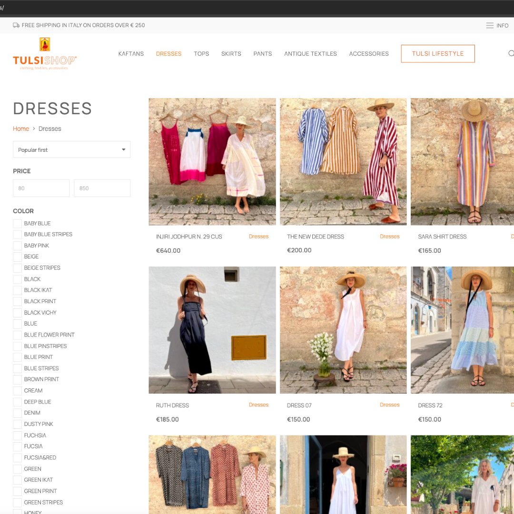Open the INFO hamburger menu
Viewport: 514px width, 514px height.
pyautogui.click(x=497, y=26)
